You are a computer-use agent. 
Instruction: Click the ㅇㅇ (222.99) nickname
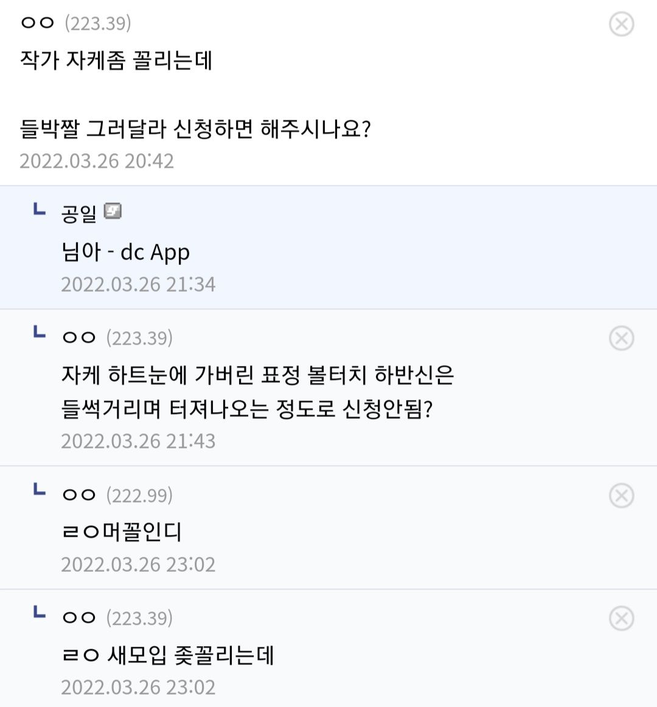click(x=79, y=495)
